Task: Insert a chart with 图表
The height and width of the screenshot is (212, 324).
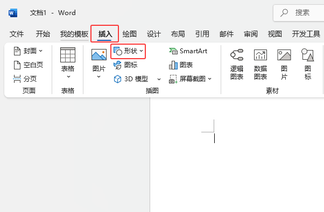Action: (181, 65)
